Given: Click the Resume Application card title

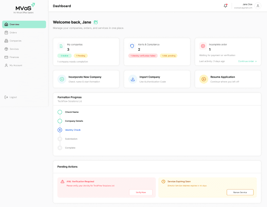Looking at the screenshot, I should point(223,77).
